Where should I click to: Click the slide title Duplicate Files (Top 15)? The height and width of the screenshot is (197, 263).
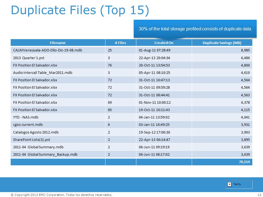80,10
